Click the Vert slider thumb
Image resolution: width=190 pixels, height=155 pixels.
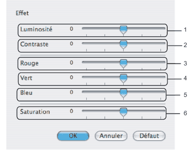[x=123, y=79]
